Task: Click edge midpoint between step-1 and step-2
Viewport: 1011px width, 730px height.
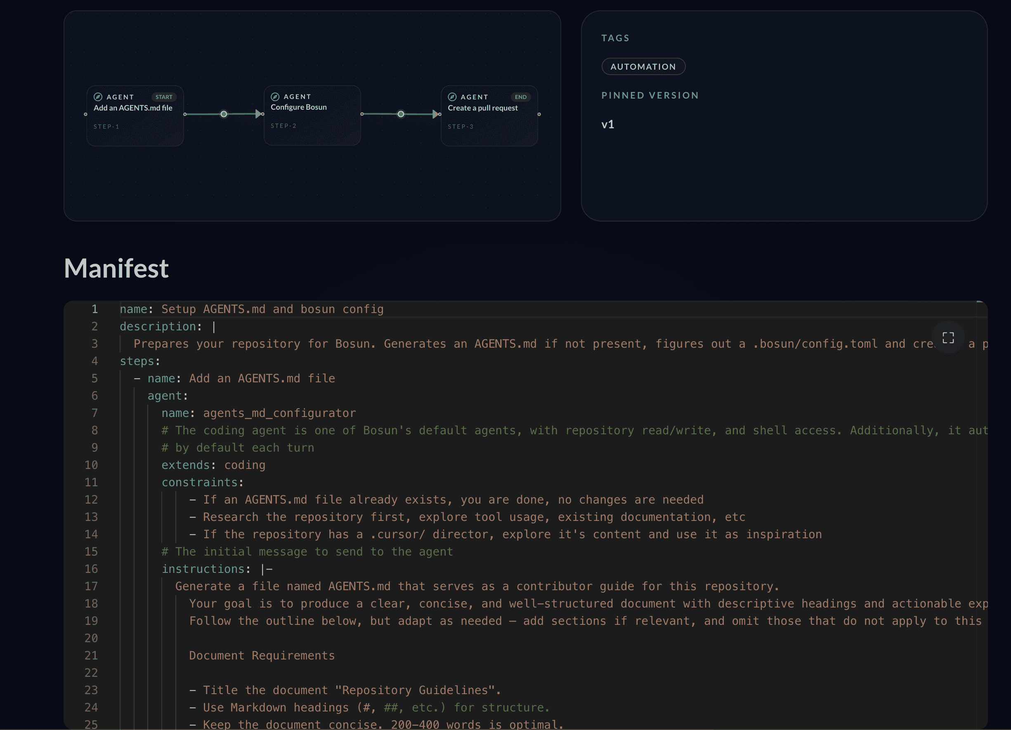Action: click(x=224, y=115)
